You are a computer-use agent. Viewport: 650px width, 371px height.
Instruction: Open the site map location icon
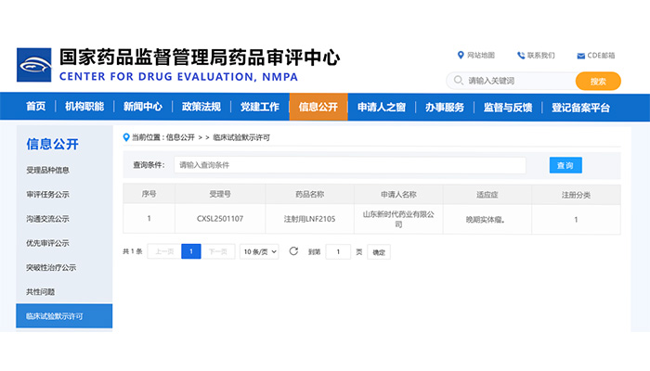[461, 55]
